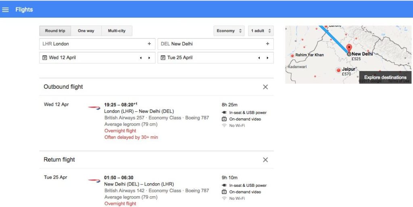Edit the LHR London origin field

point(97,44)
